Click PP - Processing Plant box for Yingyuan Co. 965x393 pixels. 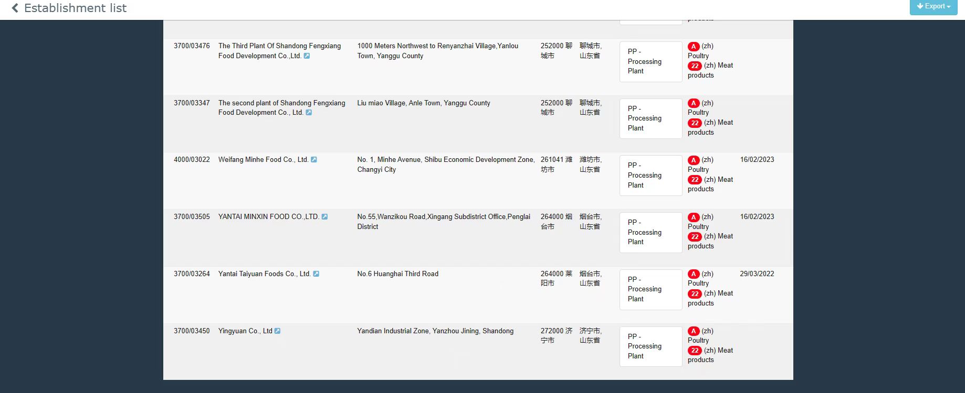click(651, 346)
